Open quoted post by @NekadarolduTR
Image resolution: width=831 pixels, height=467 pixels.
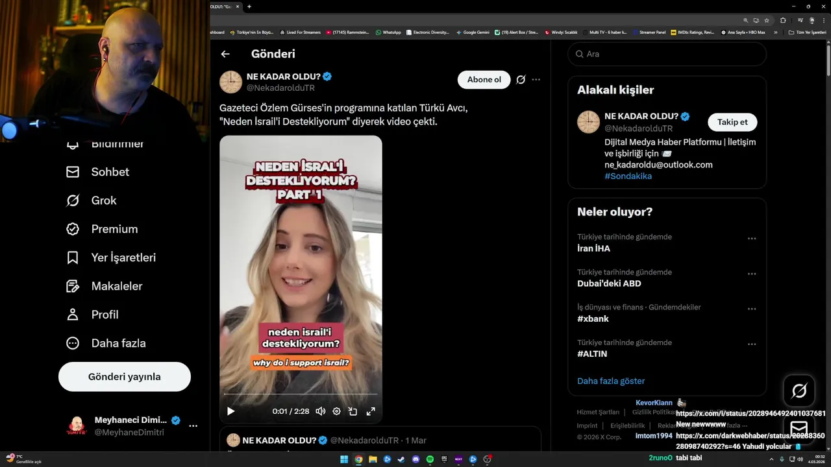pyautogui.click(x=380, y=440)
